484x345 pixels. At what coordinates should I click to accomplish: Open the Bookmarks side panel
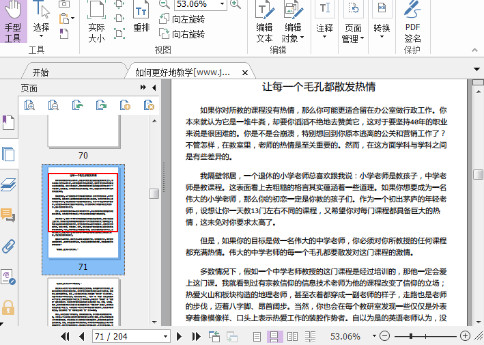click(8, 123)
